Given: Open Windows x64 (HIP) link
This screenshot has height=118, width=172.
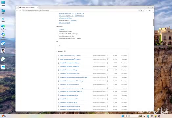Looking at the screenshot, I should point(65,23).
